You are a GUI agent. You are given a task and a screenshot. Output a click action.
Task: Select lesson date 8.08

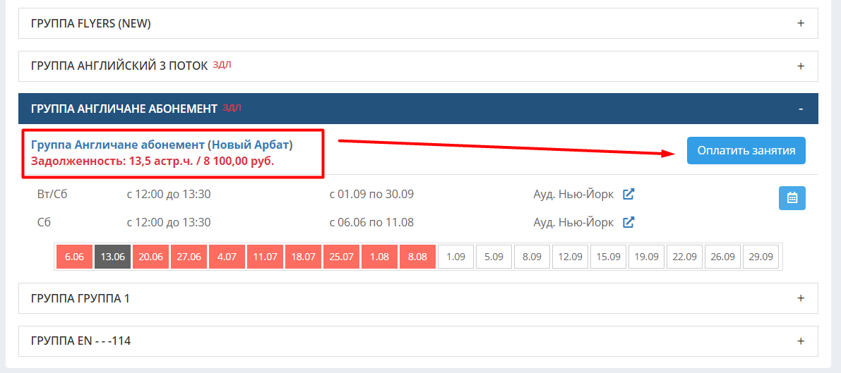(417, 257)
